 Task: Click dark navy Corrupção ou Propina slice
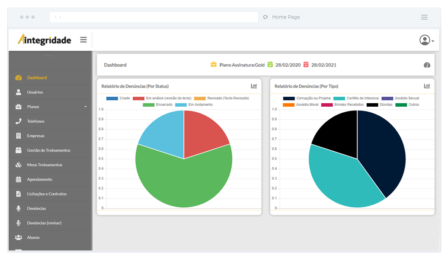tap(383, 151)
